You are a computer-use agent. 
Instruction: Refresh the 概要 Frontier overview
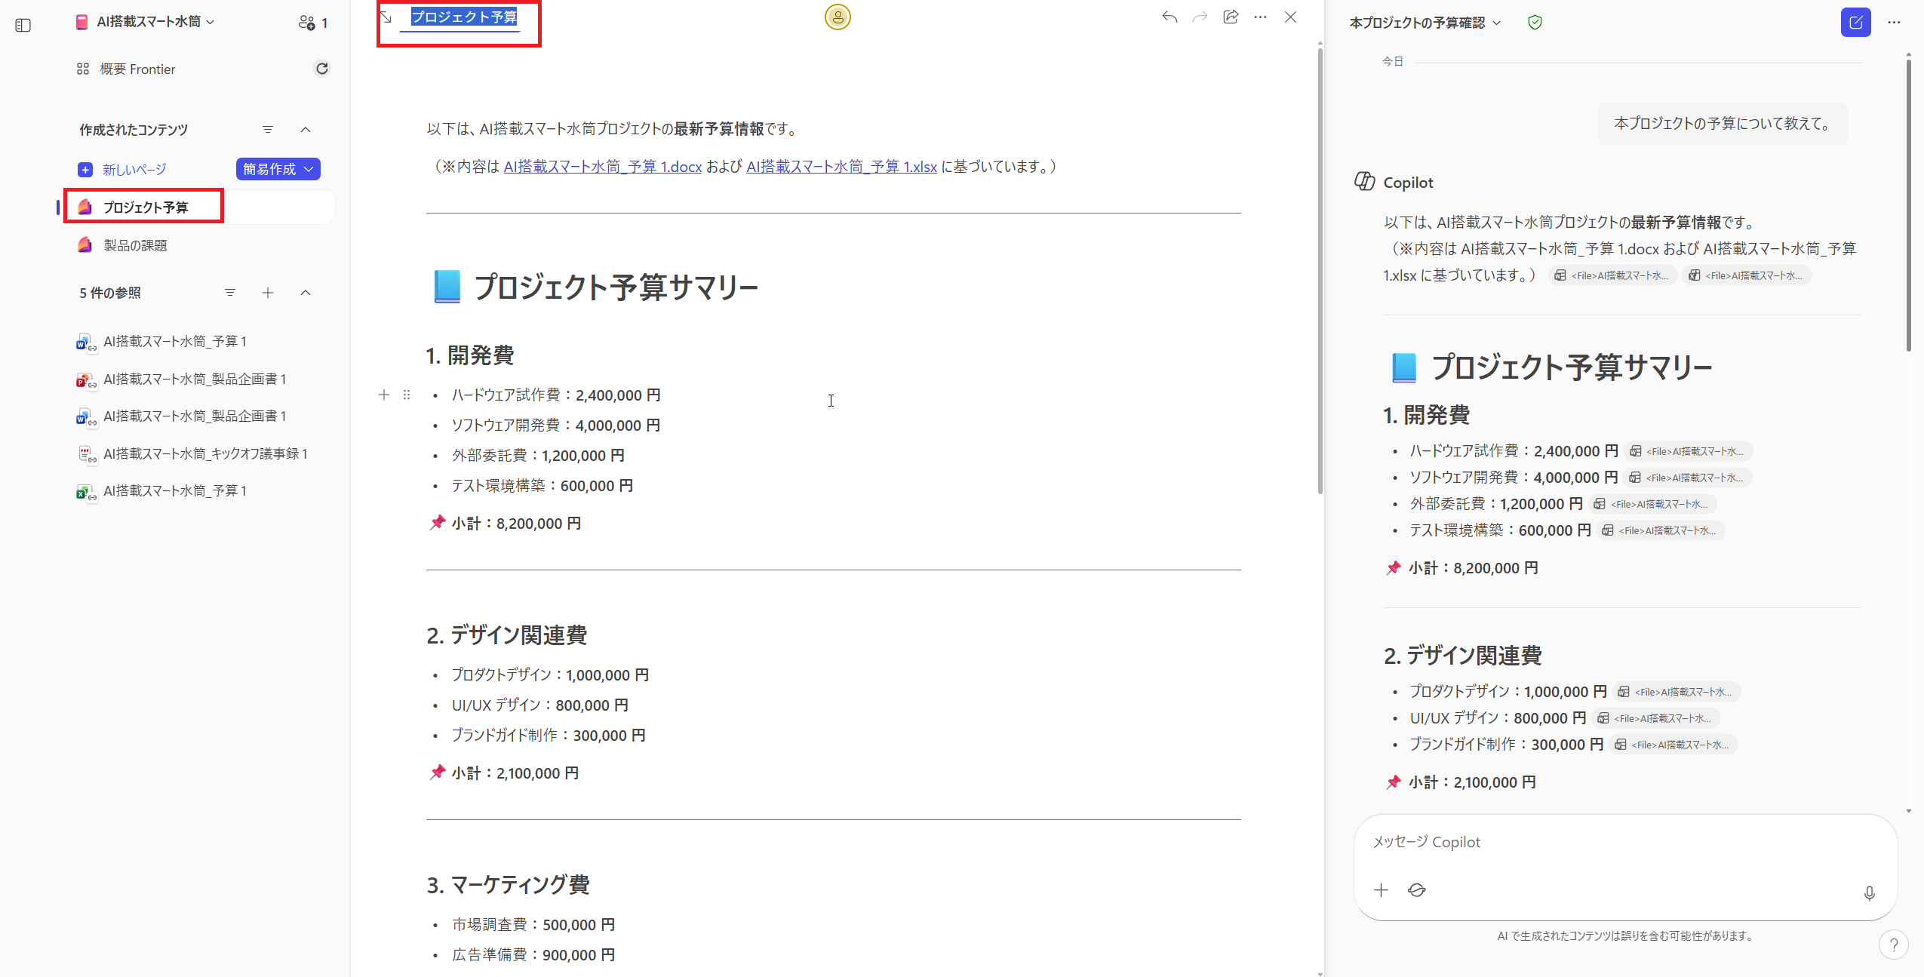pyautogui.click(x=323, y=69)
